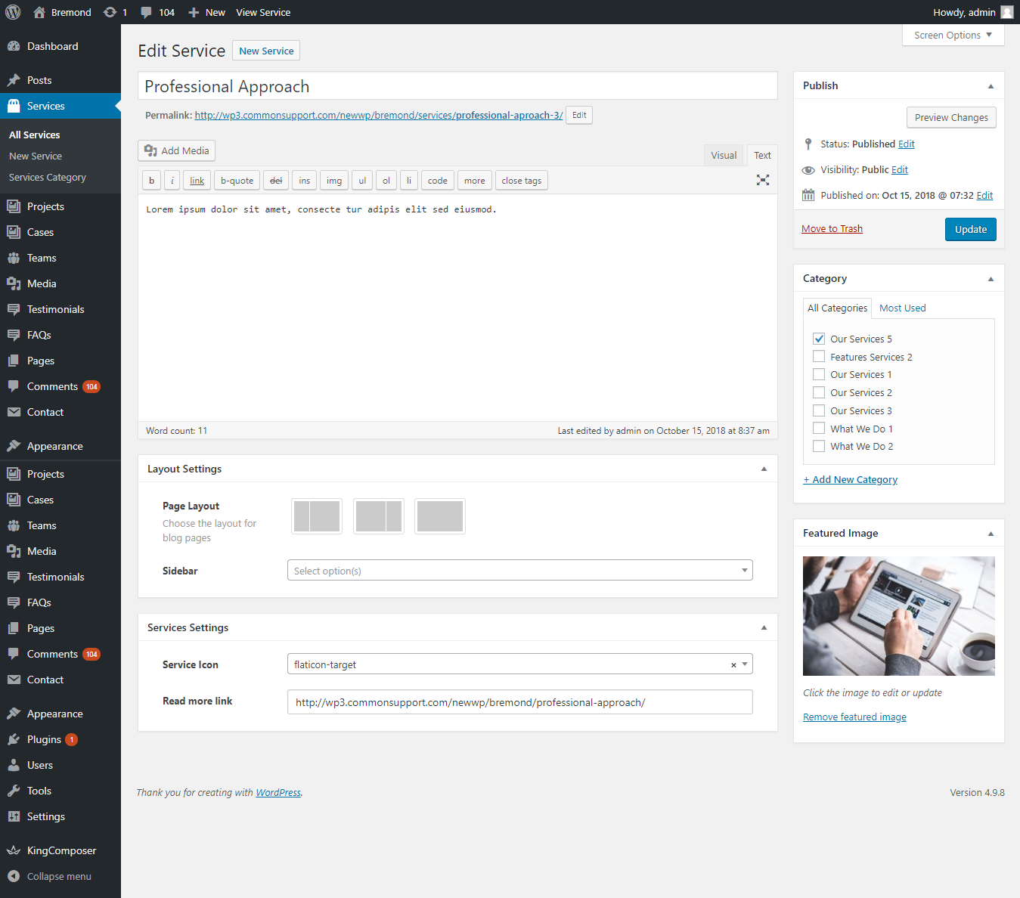Switch to the Visual editor tab
This screenshot has width=1020, height=898.
tap(723, 156)
